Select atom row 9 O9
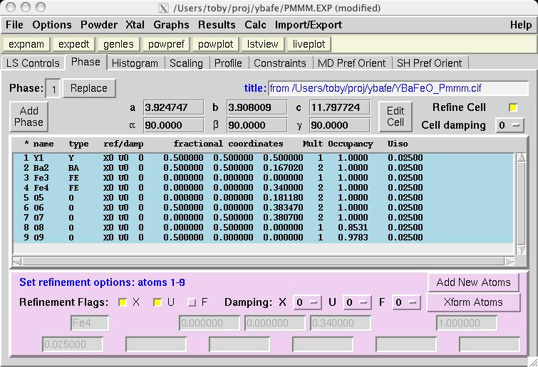This screenshot has width=538, height=367. point(263,238)
